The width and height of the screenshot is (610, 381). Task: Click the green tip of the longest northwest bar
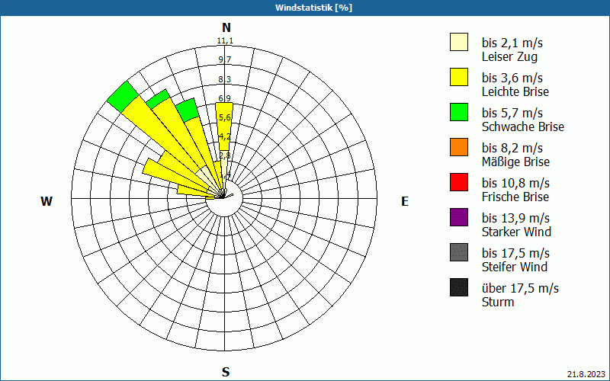(x=123, y=97)
